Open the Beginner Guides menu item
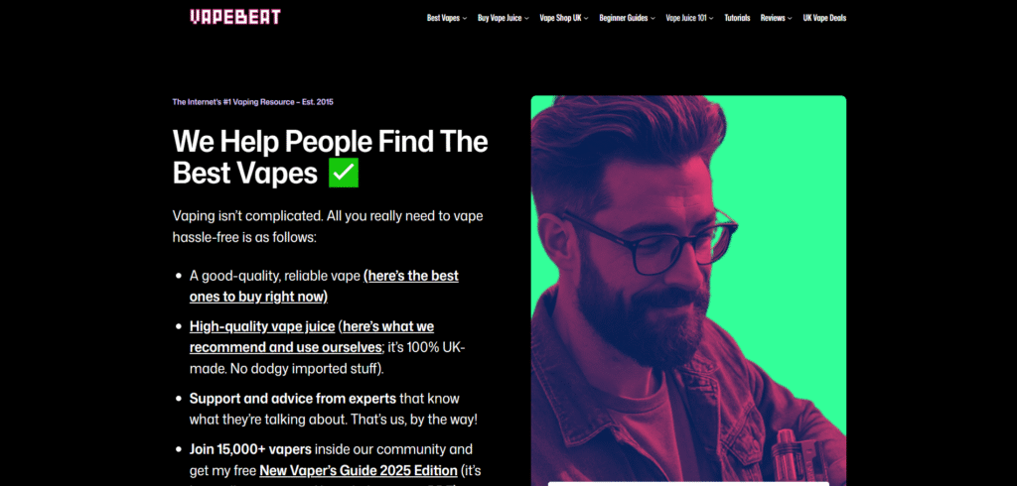The height and width of the screenshot is (486, 1017). 624,18
